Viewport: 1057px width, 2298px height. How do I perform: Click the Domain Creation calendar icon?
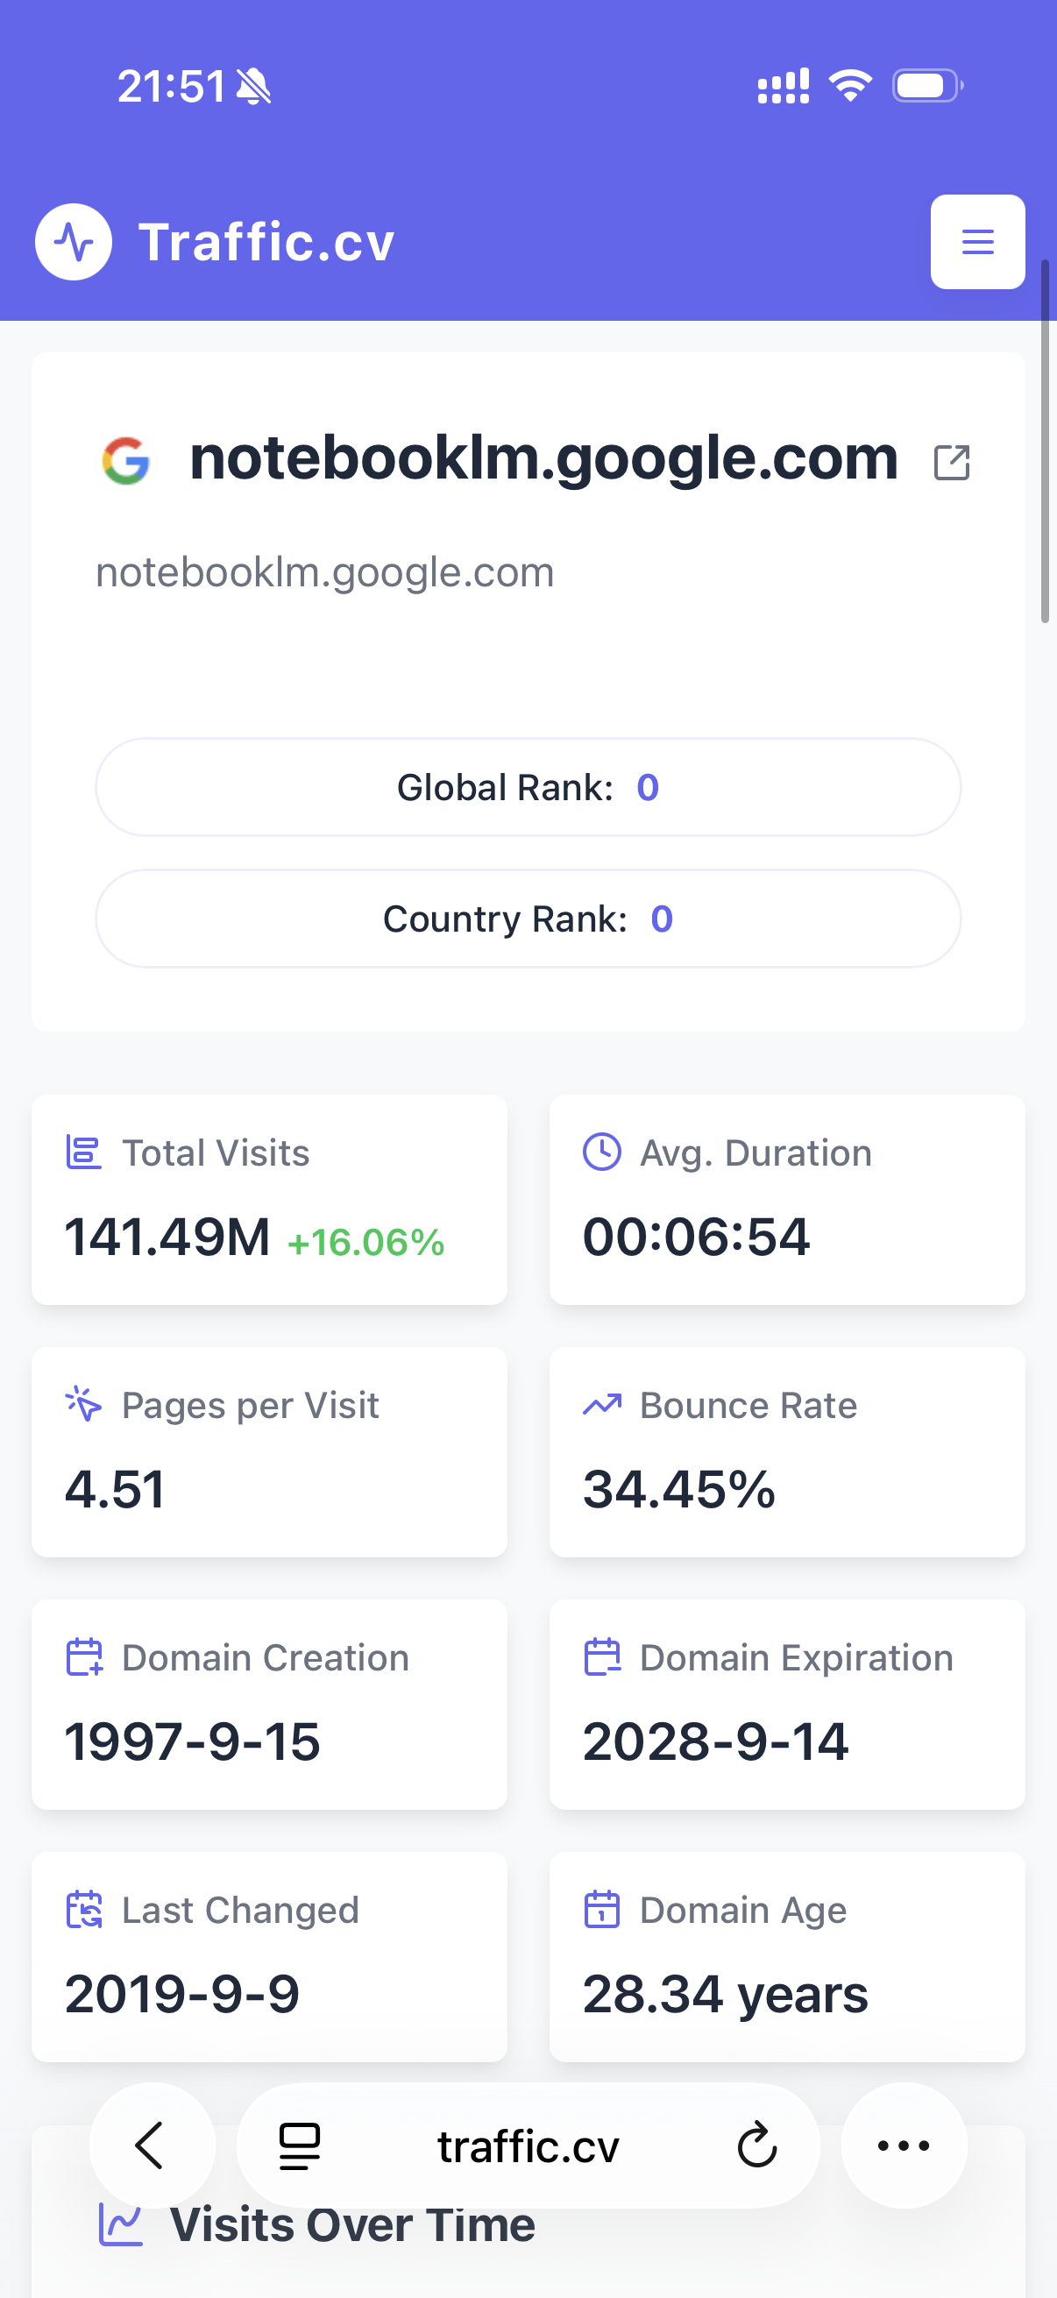click(x=84, y=1657)
